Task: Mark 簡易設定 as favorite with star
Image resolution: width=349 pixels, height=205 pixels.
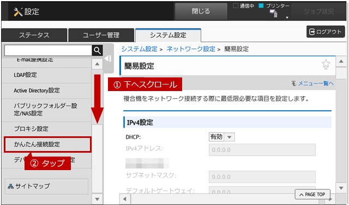Action: [326, 64]
